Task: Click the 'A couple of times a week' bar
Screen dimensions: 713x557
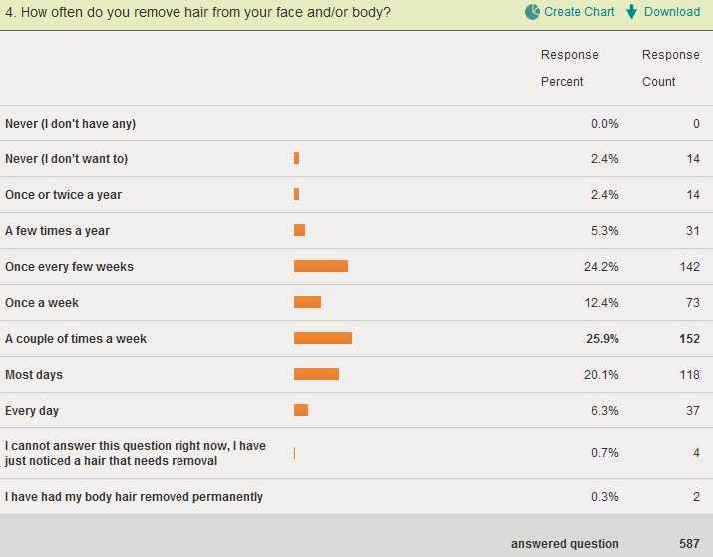Action: pyautogui.click(x=323, y=338)
